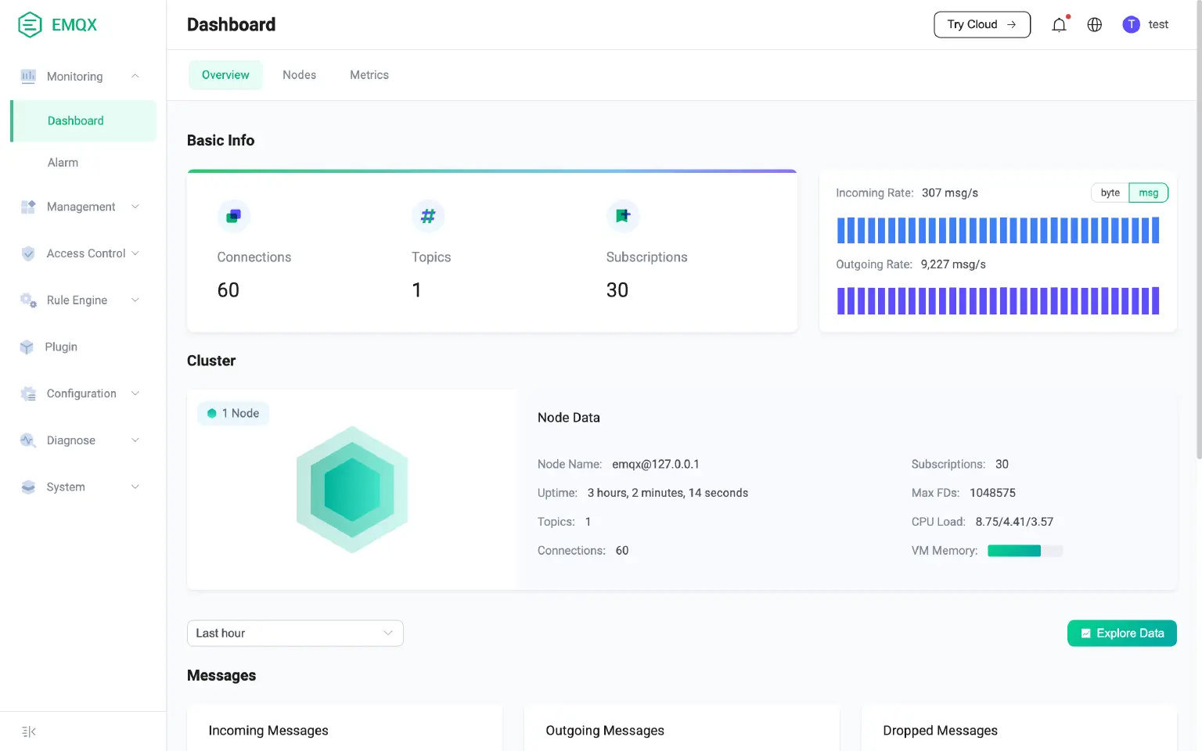The height and width of the screenshot is (751, 1202).
Task: Open the language globe icon
Action: pyautogui.click(x=1095, y=25)
